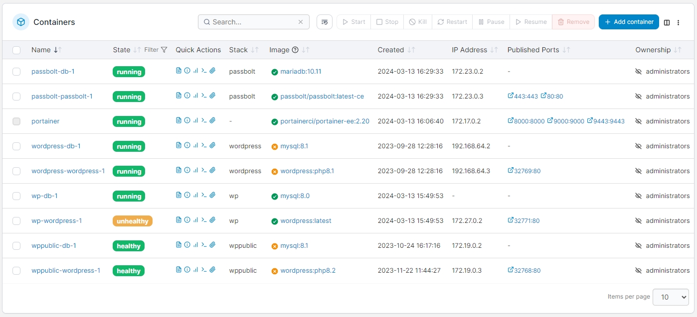Tick the checkbox for passbolt-db-1
Screen dimensions: 697x317
coord(16,72)
